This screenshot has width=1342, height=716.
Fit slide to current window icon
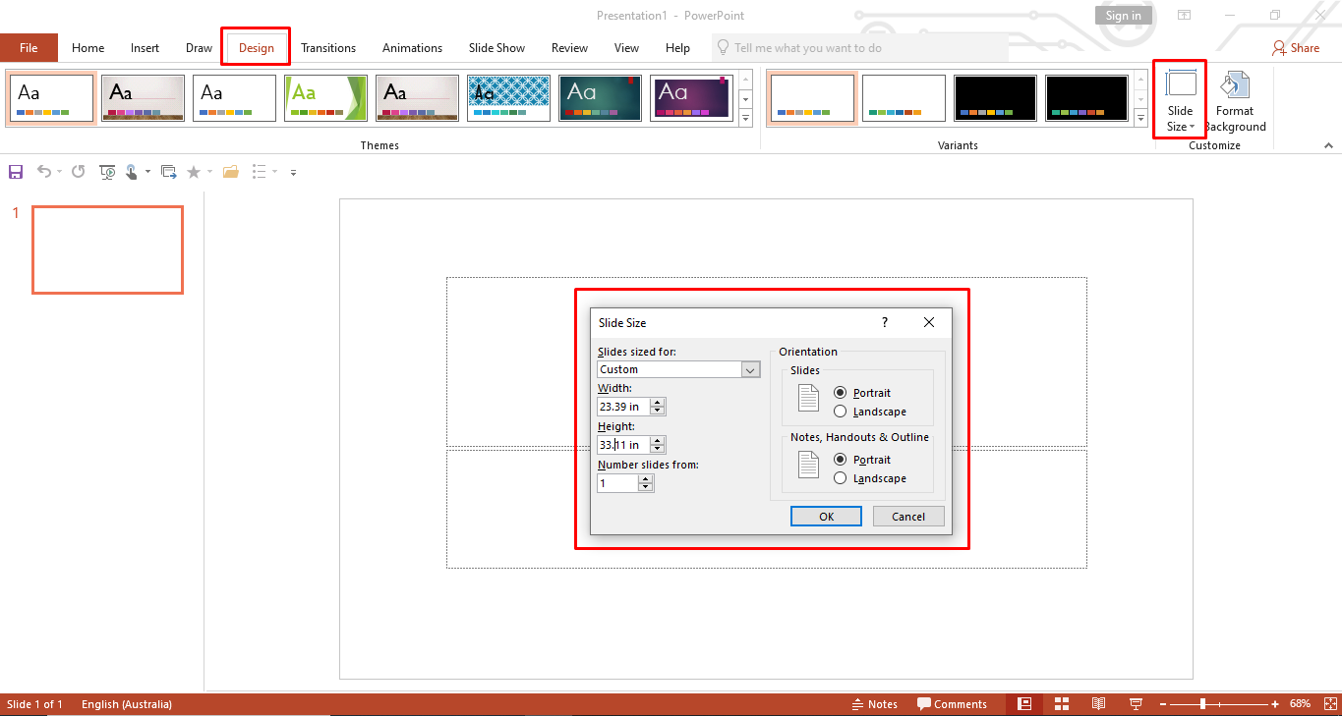coord(1328,704)
